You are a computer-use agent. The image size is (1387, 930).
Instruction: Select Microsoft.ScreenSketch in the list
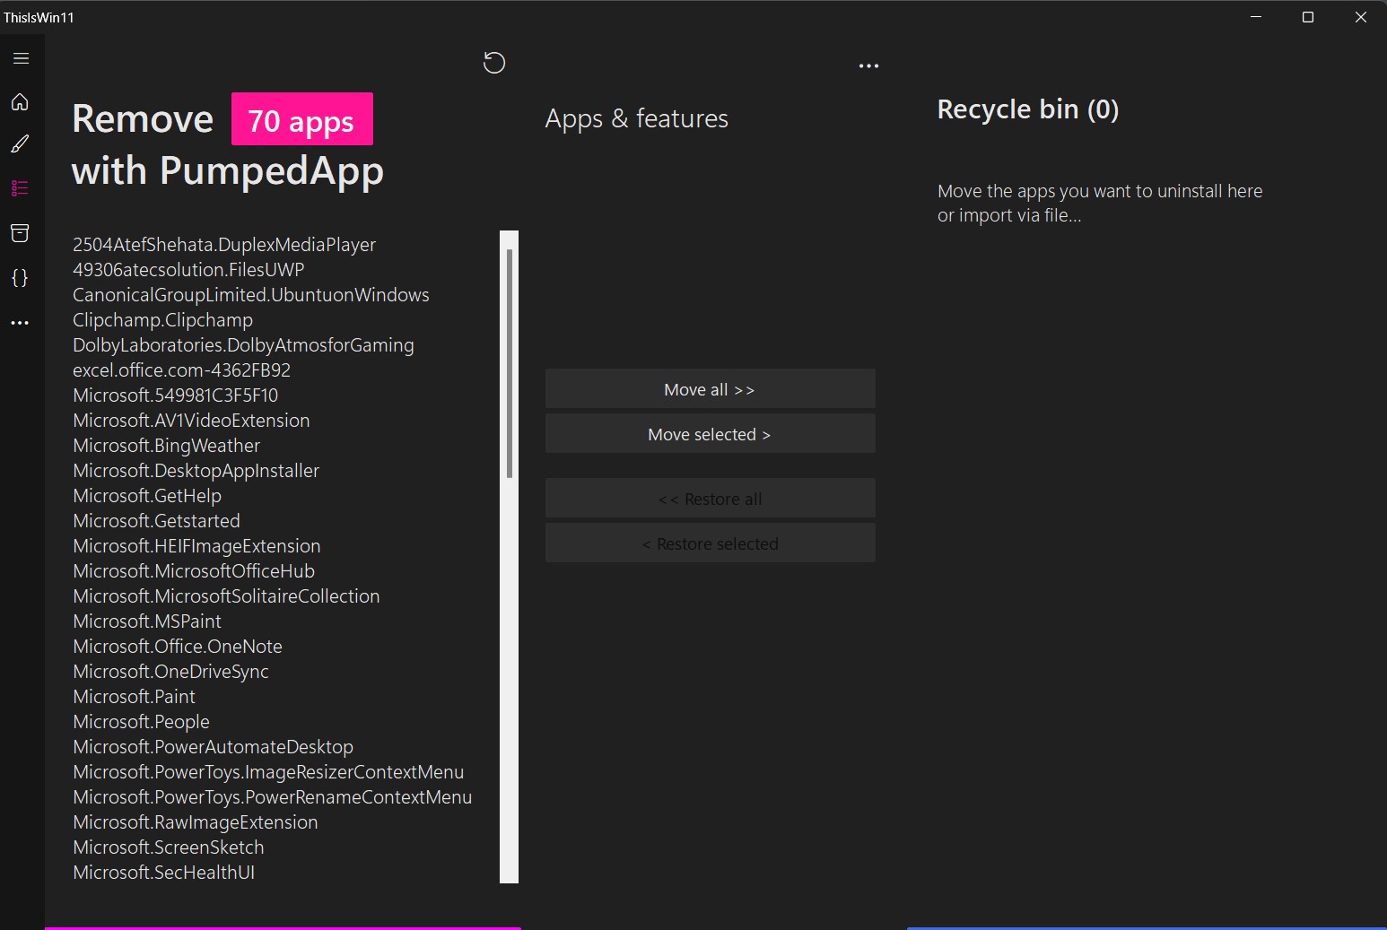[x=169, y=847]
